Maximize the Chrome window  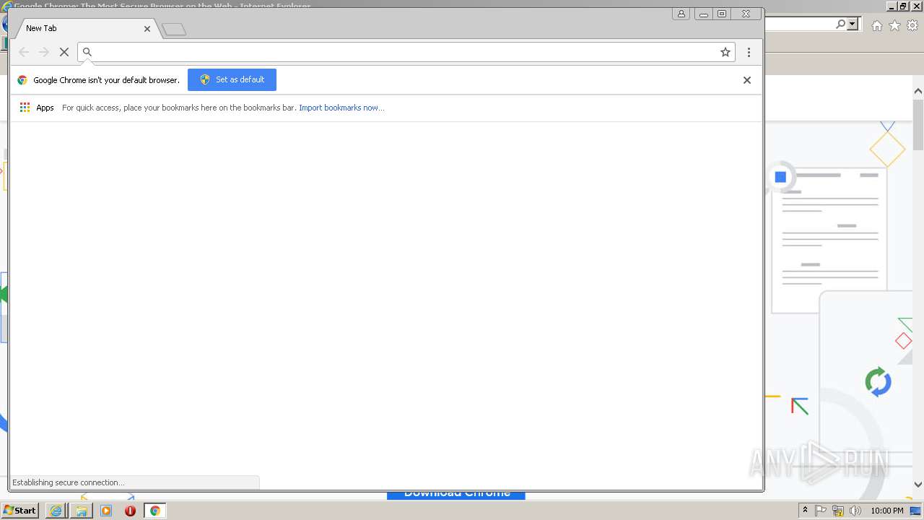point(722,14)
